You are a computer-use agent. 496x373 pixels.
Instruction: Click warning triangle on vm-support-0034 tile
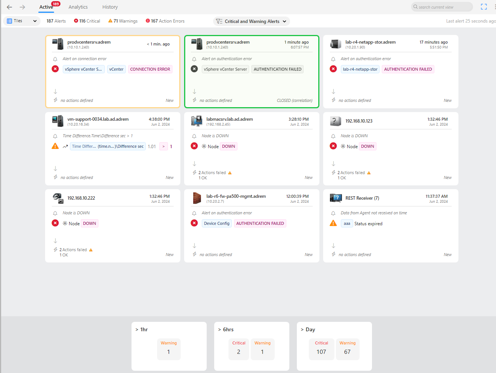[x=55, y=146]
